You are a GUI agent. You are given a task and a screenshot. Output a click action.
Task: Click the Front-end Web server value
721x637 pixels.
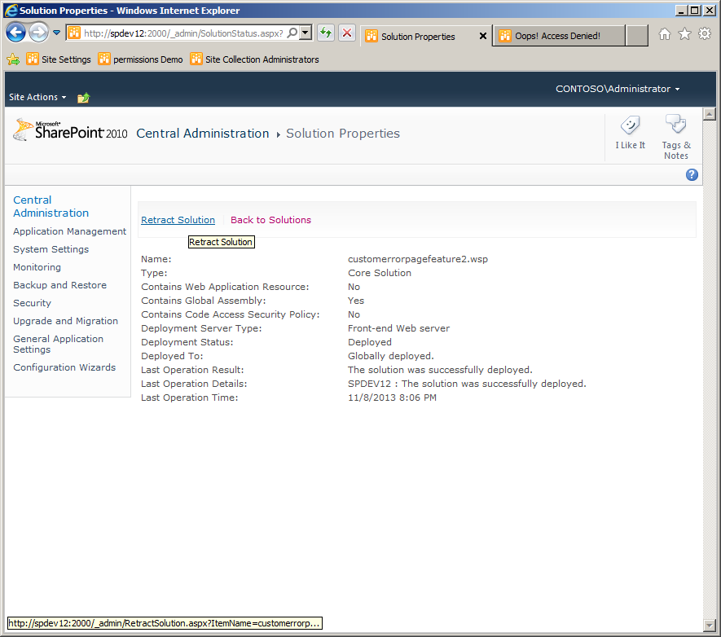398,328
